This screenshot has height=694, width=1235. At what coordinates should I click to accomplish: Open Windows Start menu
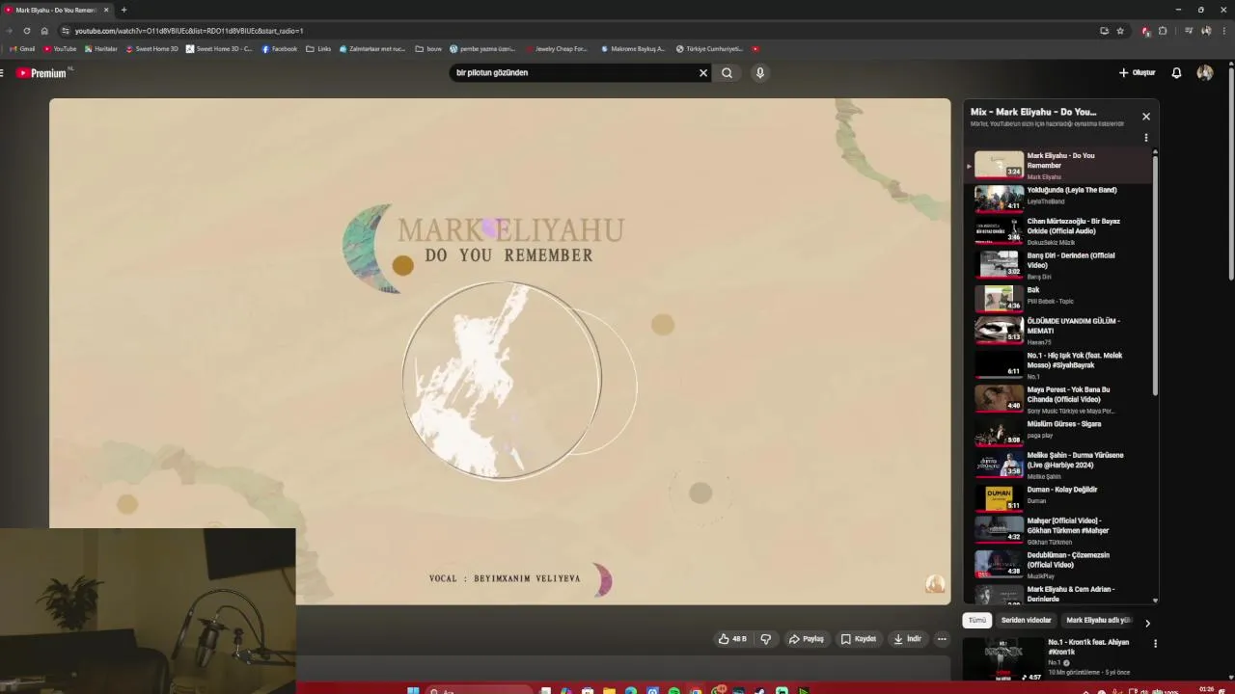tap(413, 691)
